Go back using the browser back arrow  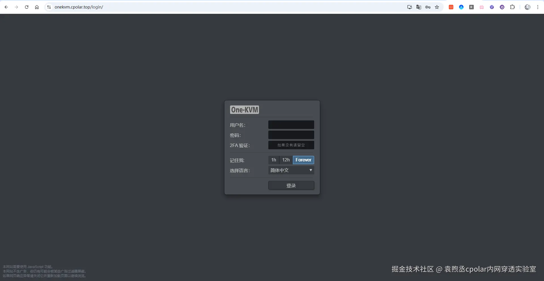6,7
